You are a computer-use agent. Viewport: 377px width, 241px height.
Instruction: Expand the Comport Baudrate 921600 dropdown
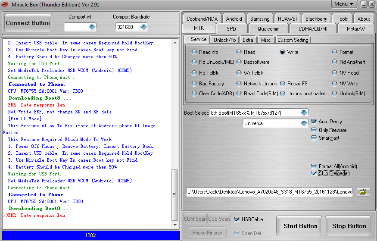(143, 27)
